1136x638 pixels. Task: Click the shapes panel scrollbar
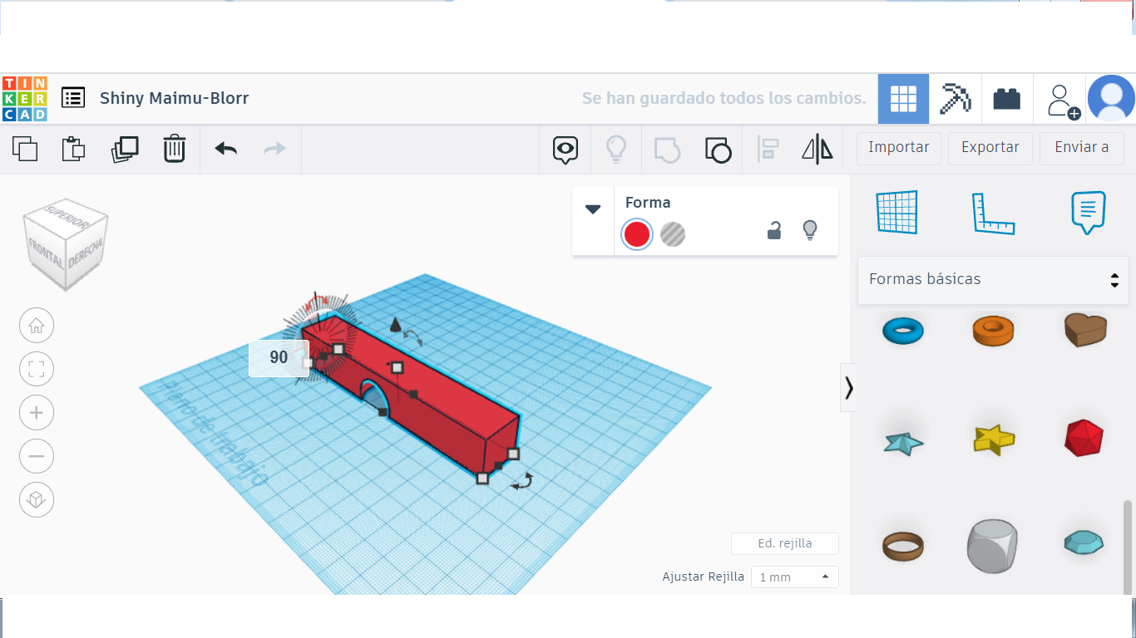[x=1129, y=546]
